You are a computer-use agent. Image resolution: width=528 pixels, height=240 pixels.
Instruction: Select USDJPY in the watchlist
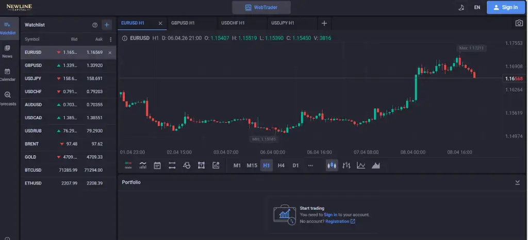[69, 79]
